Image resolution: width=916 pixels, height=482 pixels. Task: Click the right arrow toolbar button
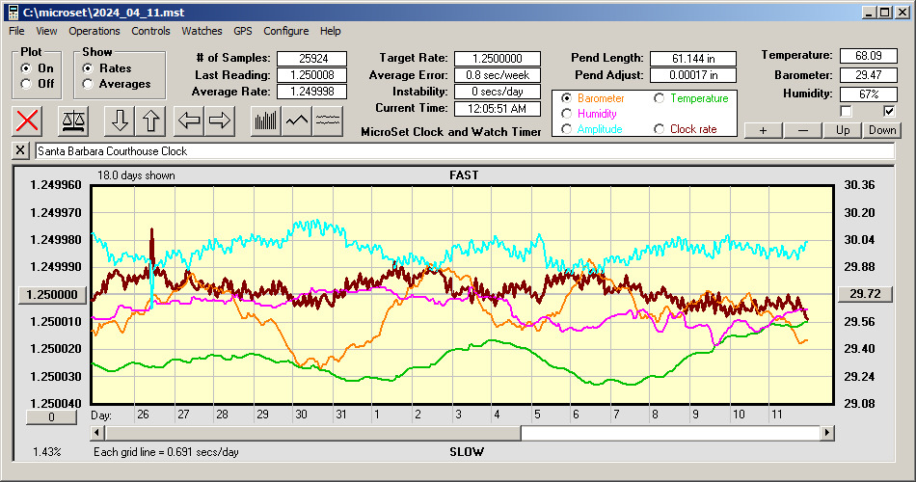[220, 120]
